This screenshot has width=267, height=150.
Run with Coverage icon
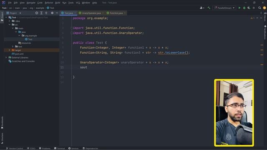click(249, 8)
